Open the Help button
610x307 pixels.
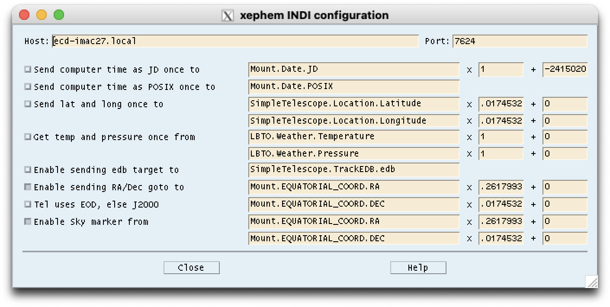click(x=418, y=267)
